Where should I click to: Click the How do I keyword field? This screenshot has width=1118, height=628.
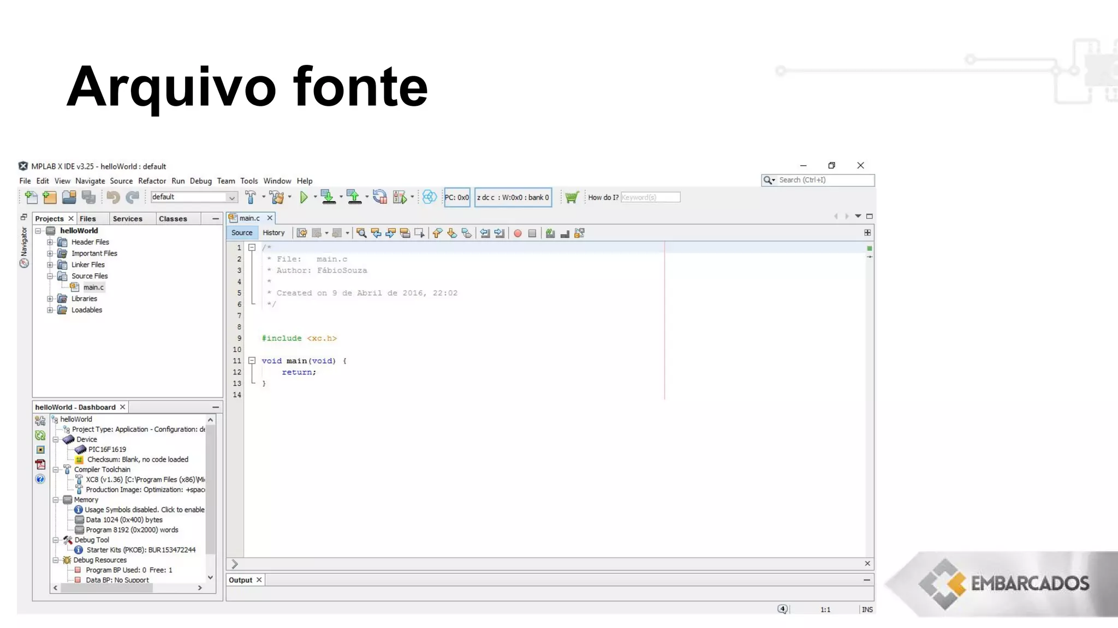(650, 197)
